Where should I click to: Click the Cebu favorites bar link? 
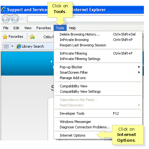(x=48, y=37)
